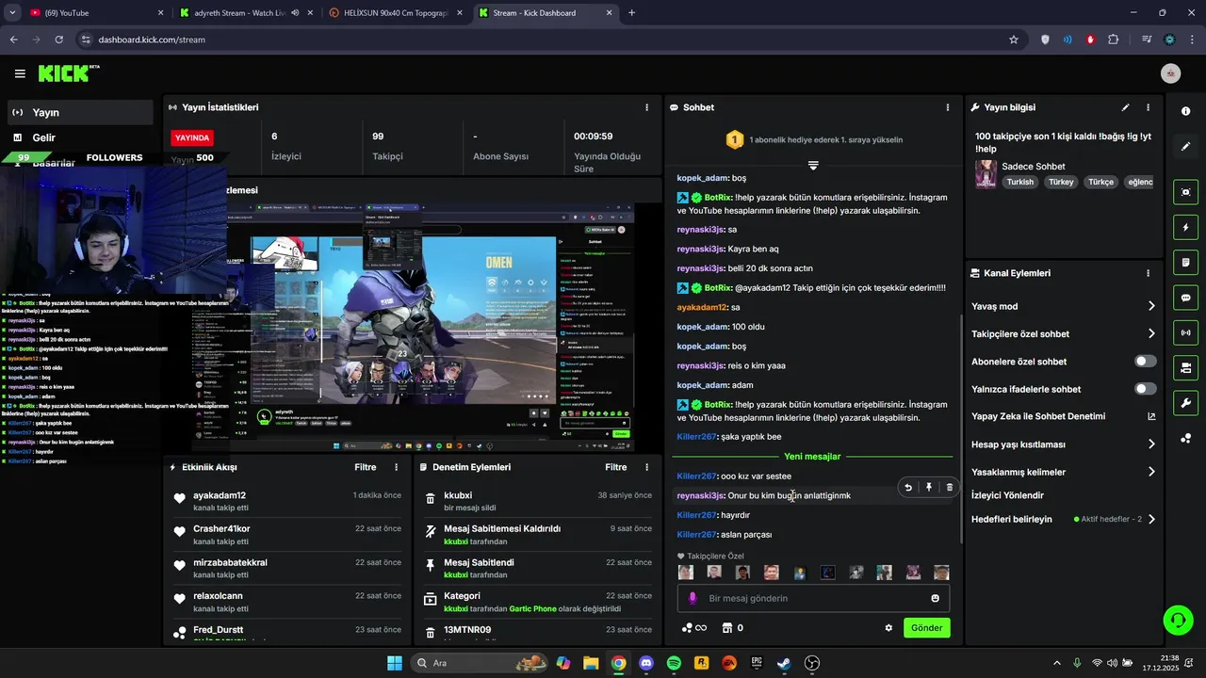Viewport: 1206px width, 678px height.
Task: Click the Kick logo
Action: coord(69,73)
